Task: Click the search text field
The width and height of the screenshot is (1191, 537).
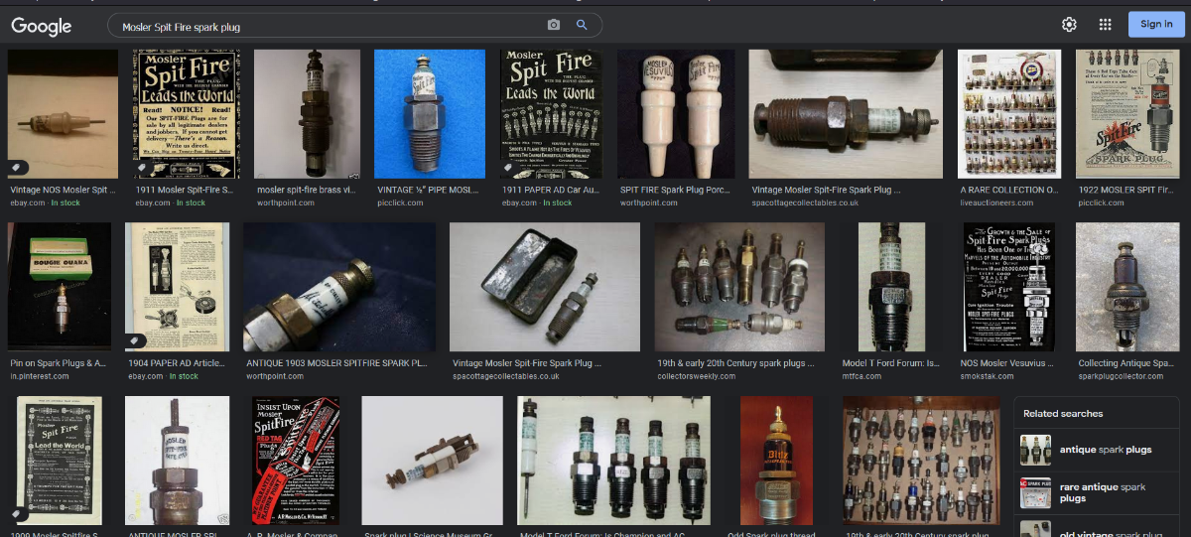Action: point(328,27)
